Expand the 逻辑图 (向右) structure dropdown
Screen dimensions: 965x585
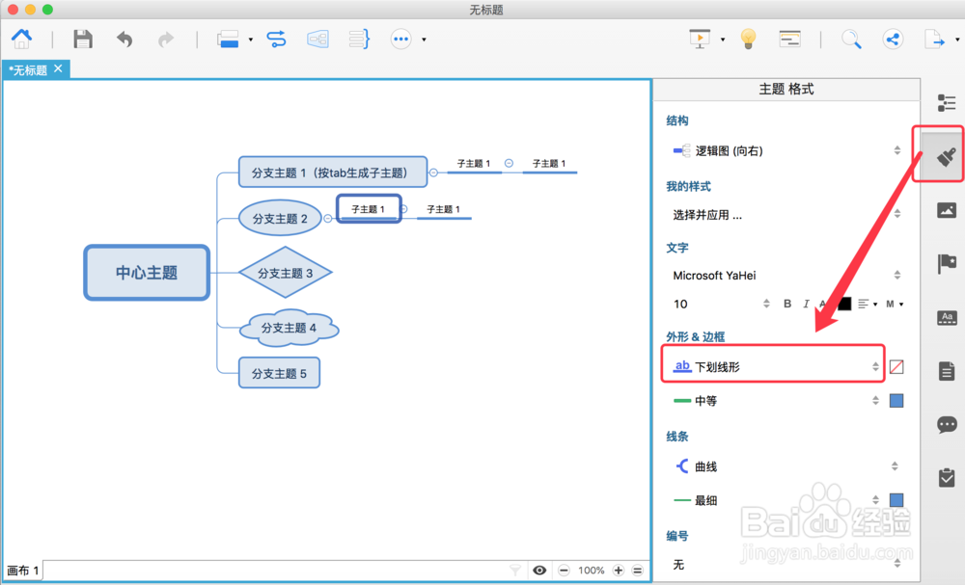896,150
